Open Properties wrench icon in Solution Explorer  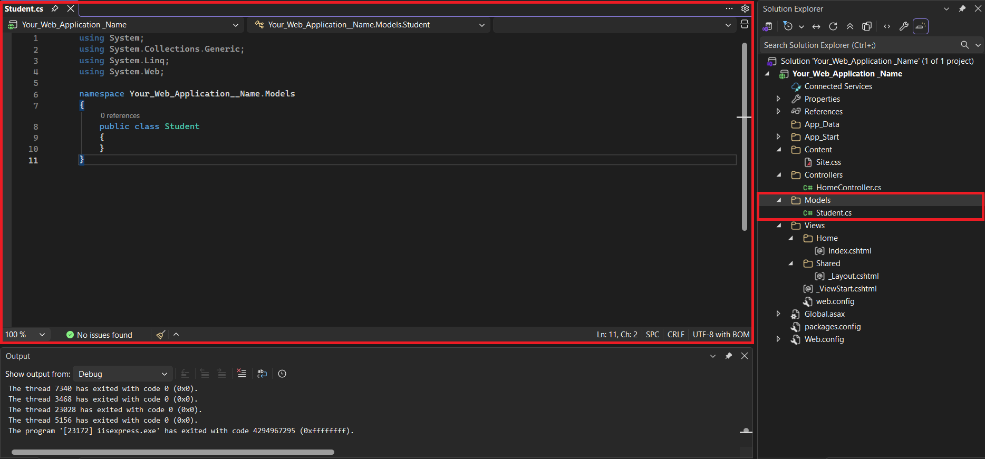[904, 26]
